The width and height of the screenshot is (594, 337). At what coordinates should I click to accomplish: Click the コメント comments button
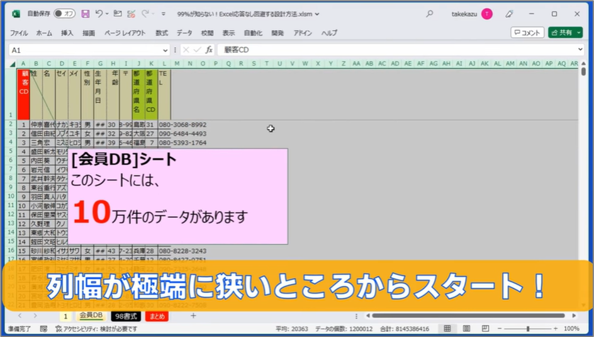(x=527, y=33)
